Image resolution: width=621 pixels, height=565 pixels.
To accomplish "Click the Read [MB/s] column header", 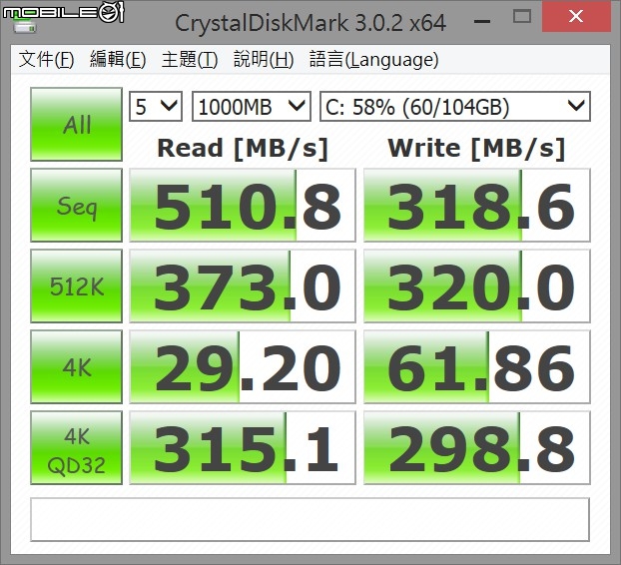I will [243, 149].
